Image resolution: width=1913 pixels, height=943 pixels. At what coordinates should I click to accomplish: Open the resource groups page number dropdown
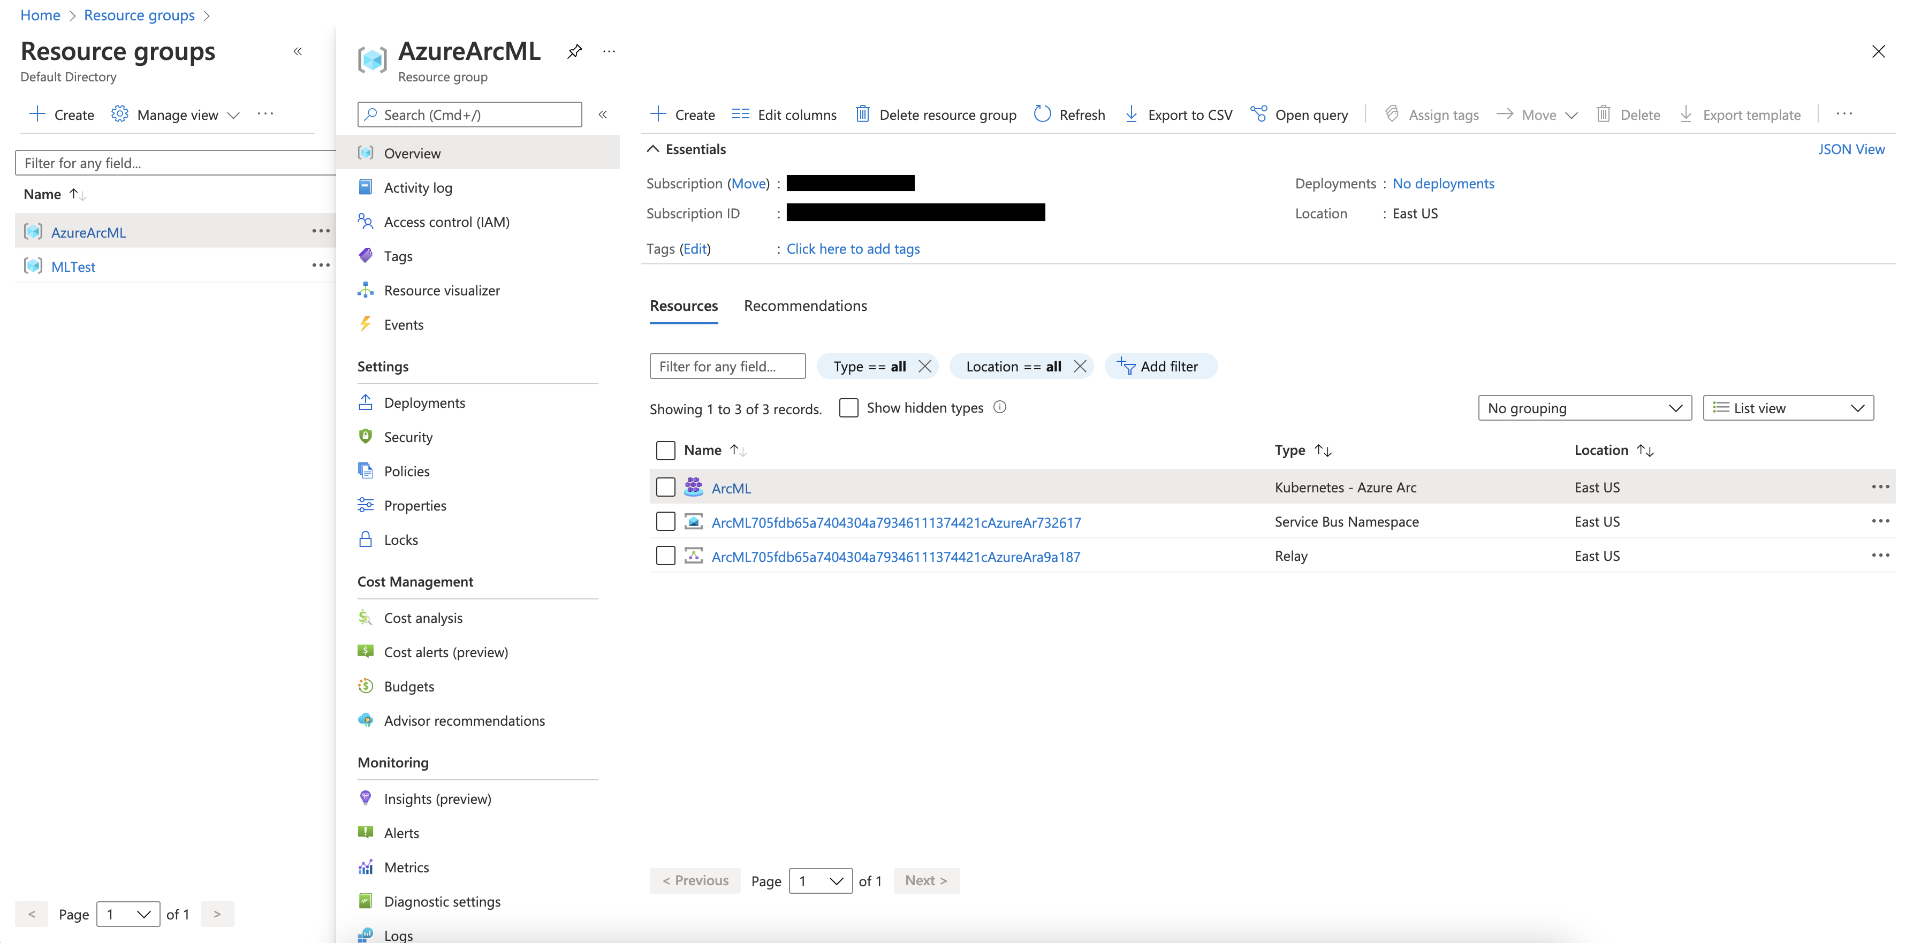[x=128, y=914]
